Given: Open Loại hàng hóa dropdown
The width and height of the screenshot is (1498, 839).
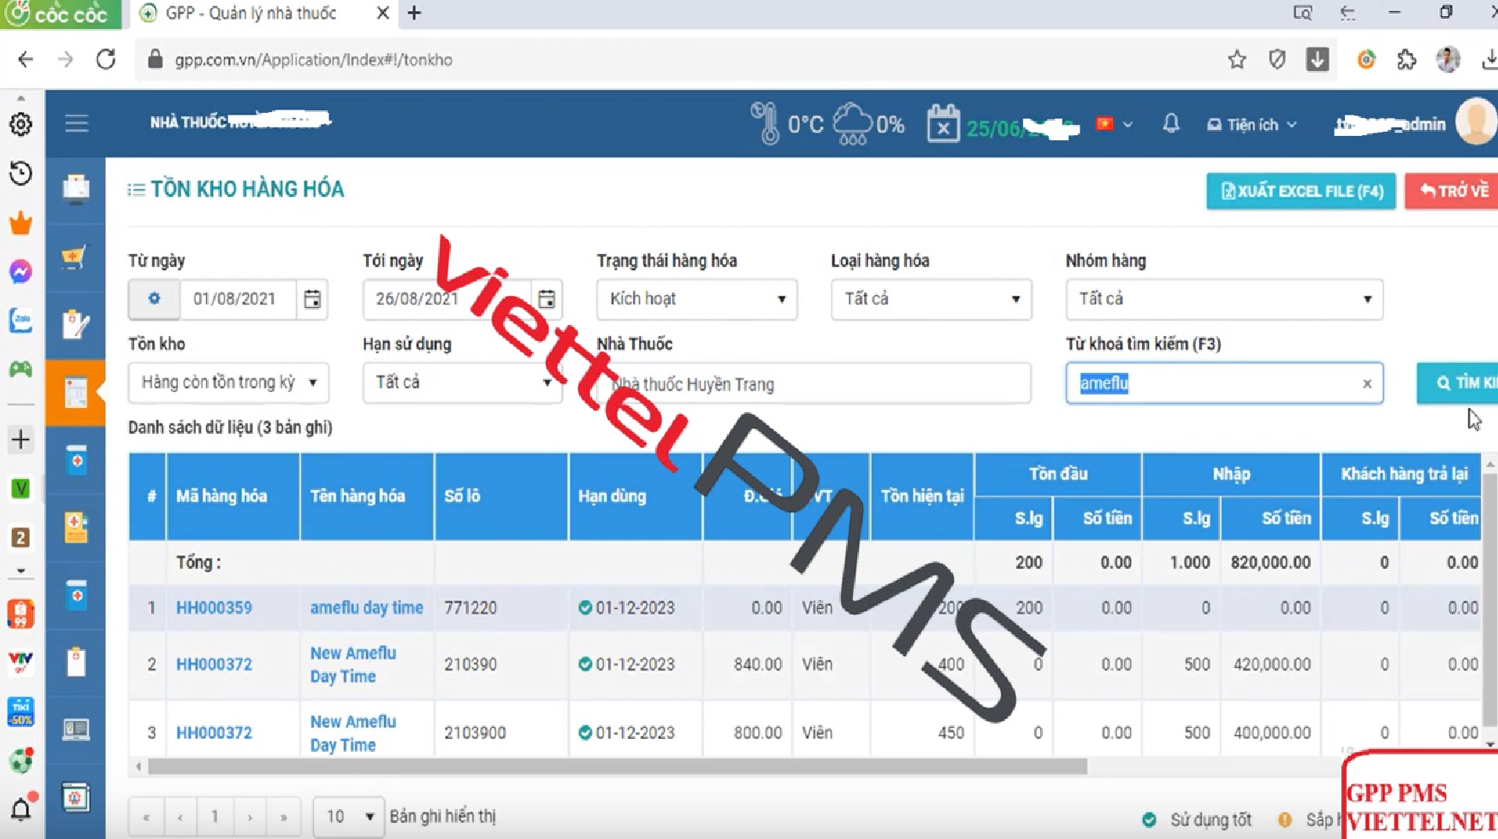Looking at the screenshot, I should 931,298.
